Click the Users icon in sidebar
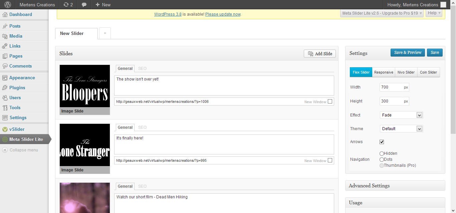The width and height of the screenshot is (456, 213). (5, 98)
